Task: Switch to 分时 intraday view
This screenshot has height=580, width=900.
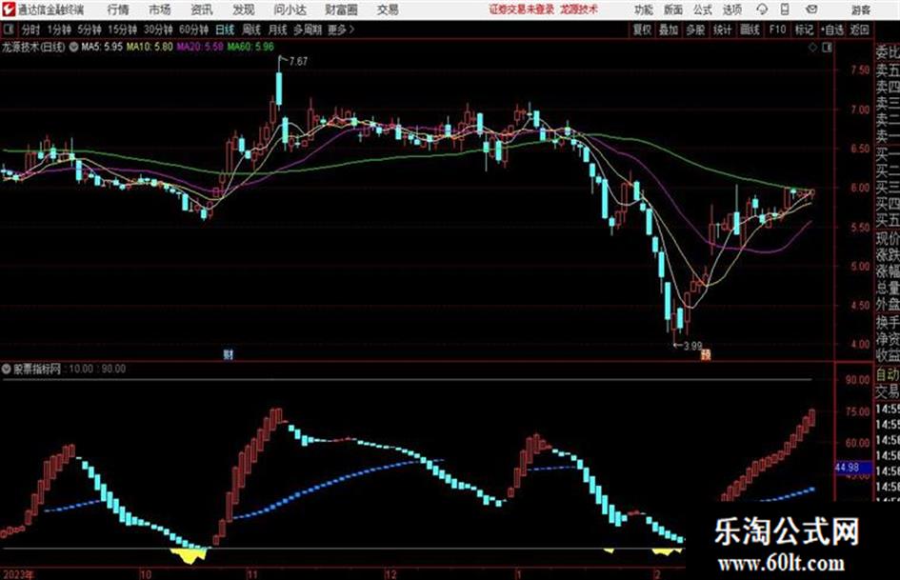Action: coord(31,30)
